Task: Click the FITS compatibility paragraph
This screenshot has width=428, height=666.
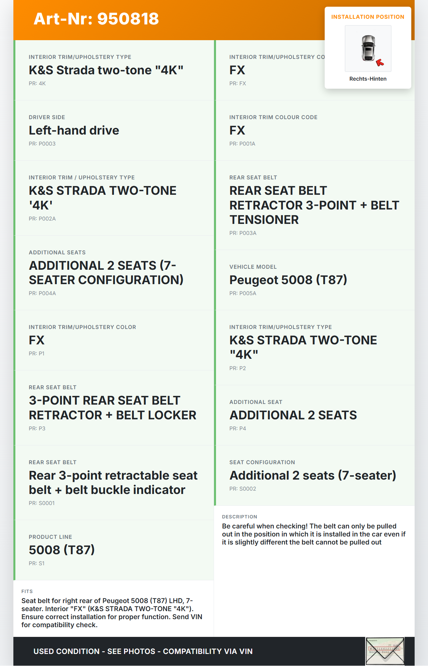Action: click(112, 613)
